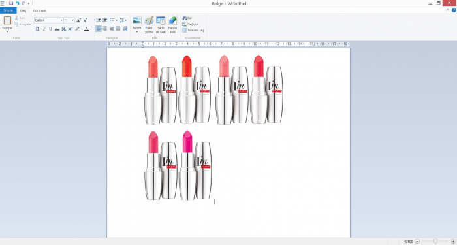Click the Tümünü seç select all button

pyautogui.click(x=193, y=30)
